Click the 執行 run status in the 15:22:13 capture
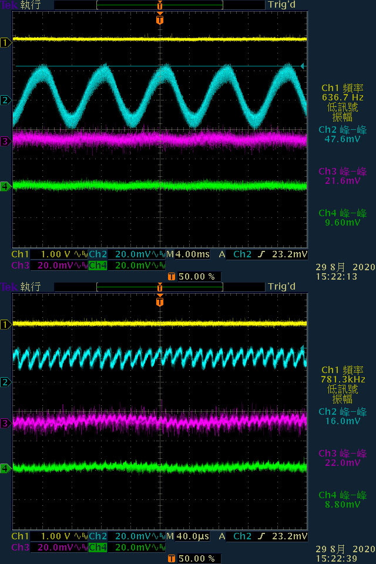Screen dimensions: 376x564 [31, 5]
